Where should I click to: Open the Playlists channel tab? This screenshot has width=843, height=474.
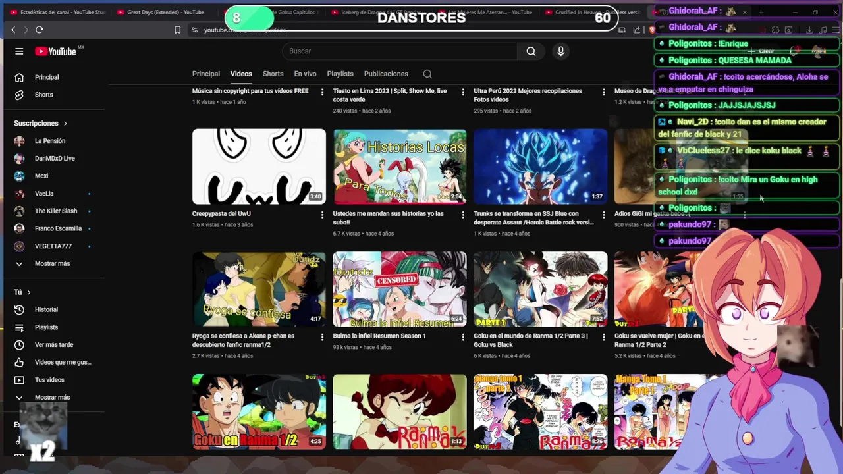(x=340, y=74)
